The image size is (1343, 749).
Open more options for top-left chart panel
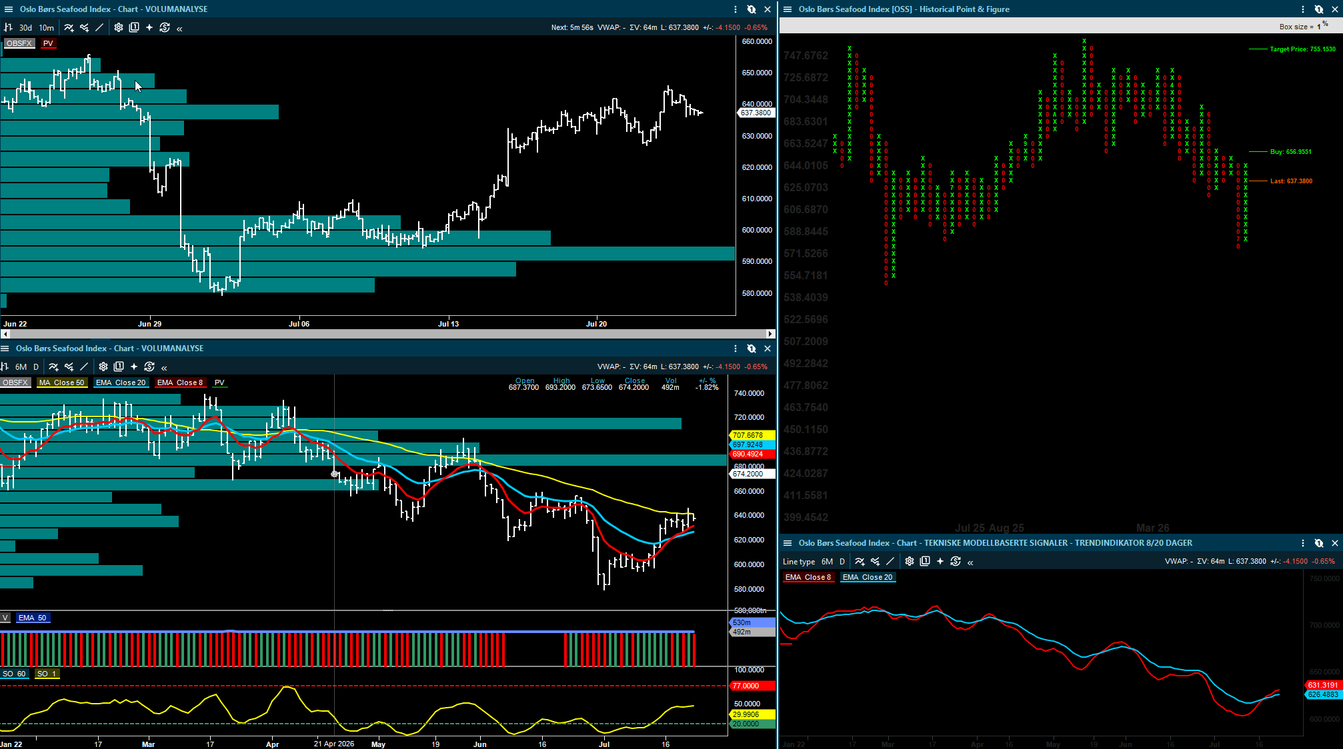point(736,9)
